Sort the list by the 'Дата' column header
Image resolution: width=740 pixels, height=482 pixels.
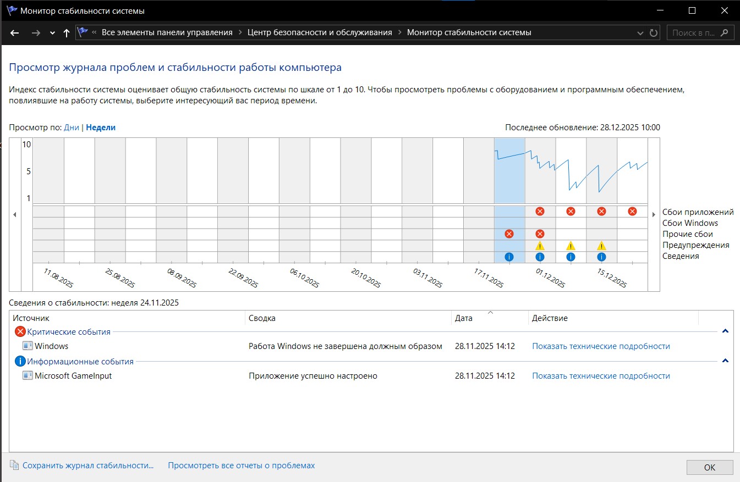[x=490, y=318]
